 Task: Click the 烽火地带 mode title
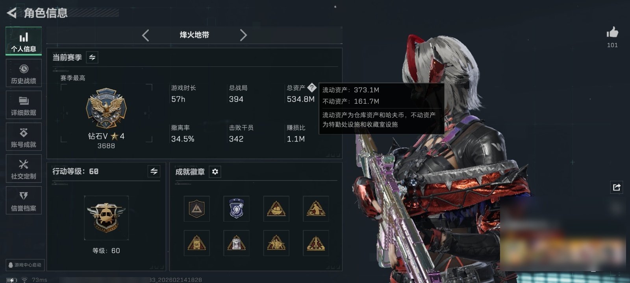point(195,35)
